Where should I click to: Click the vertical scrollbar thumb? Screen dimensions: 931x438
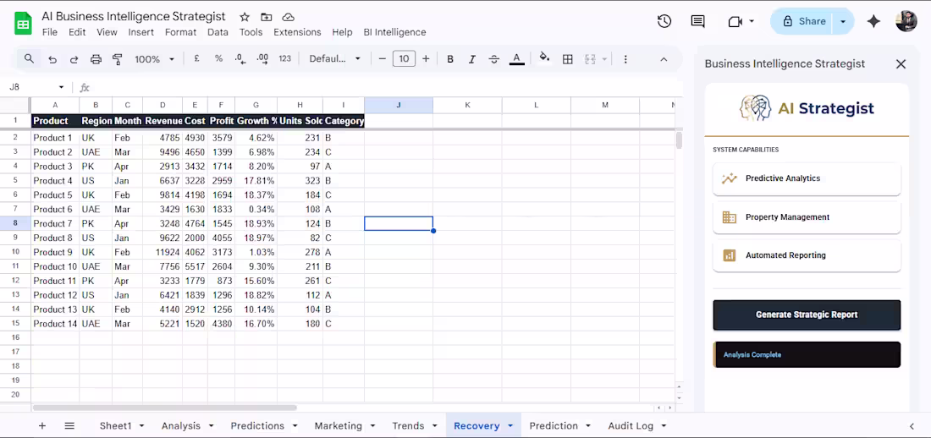(679, 140)
